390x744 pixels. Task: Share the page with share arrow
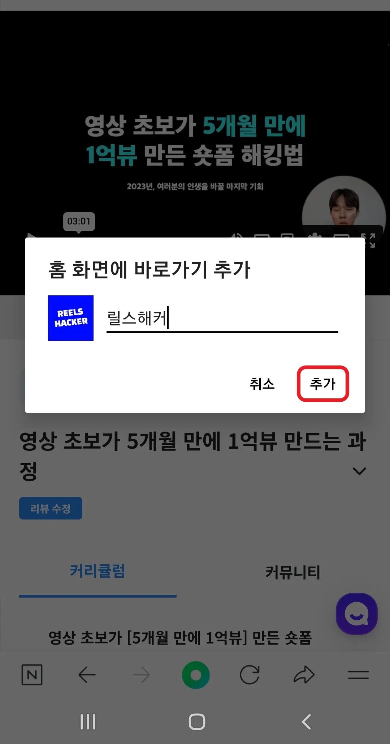(304, 675)
